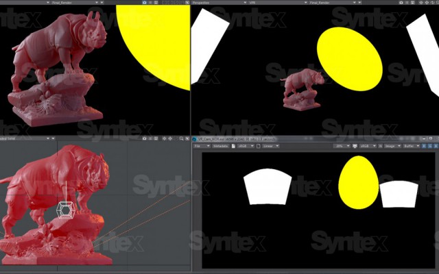The image size is (439, 274).
Task: Open the 20% zoom dropdown
Action: coord(342,146)
